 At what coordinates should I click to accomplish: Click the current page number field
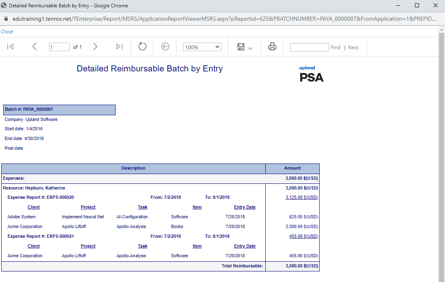tap(59, 47)
